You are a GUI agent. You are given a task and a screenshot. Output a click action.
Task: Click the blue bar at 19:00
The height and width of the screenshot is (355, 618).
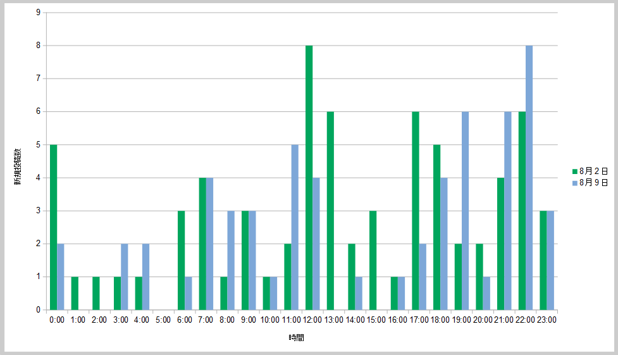pos(465,211)
